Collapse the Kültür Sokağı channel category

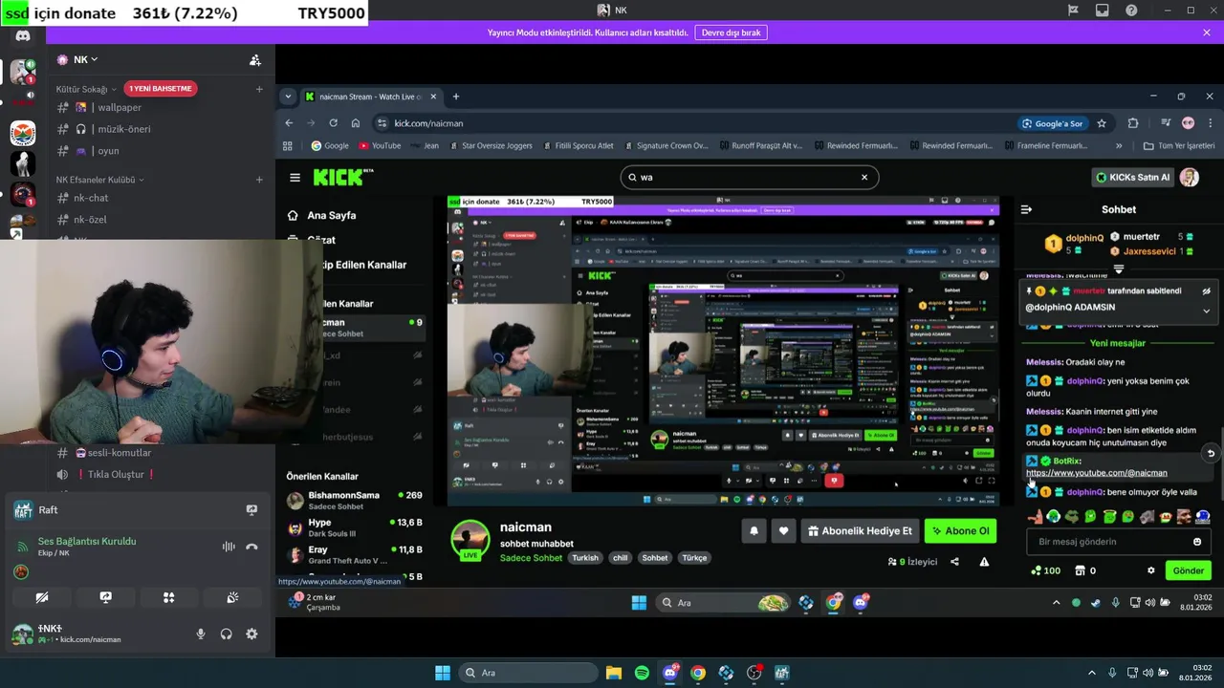click(85, 89)
